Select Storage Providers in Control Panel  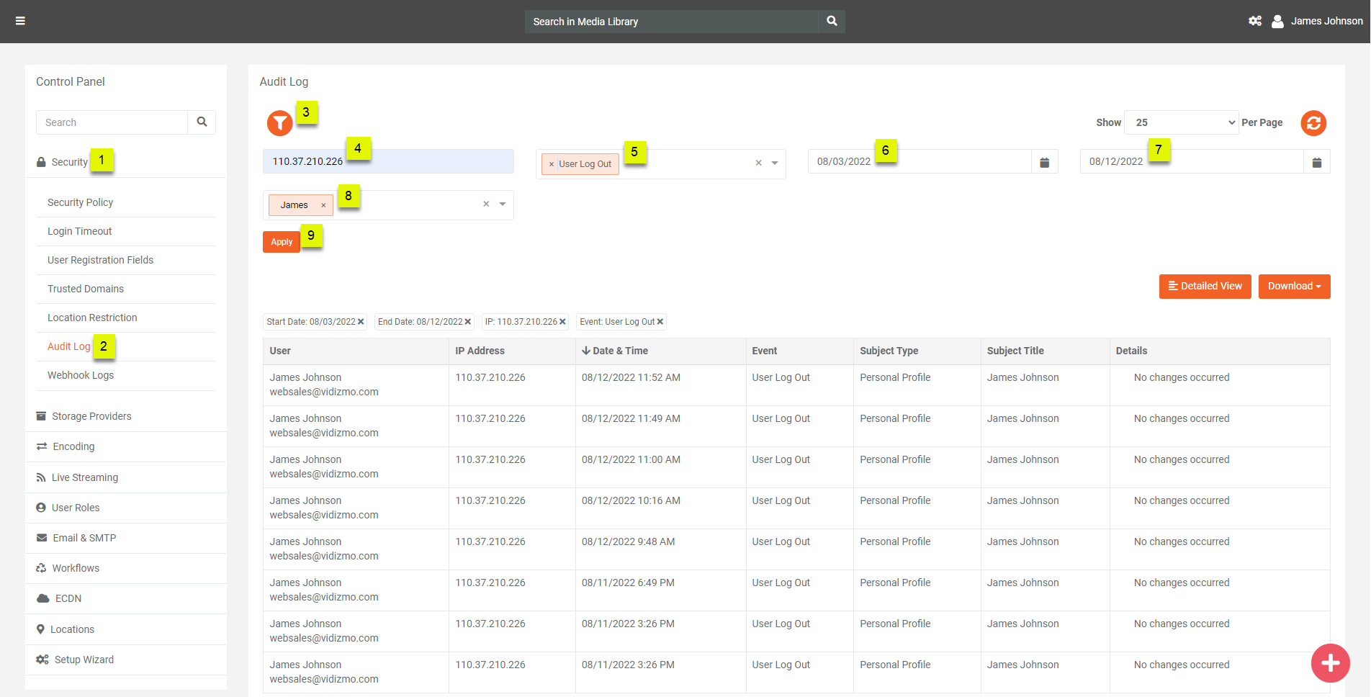91,416
